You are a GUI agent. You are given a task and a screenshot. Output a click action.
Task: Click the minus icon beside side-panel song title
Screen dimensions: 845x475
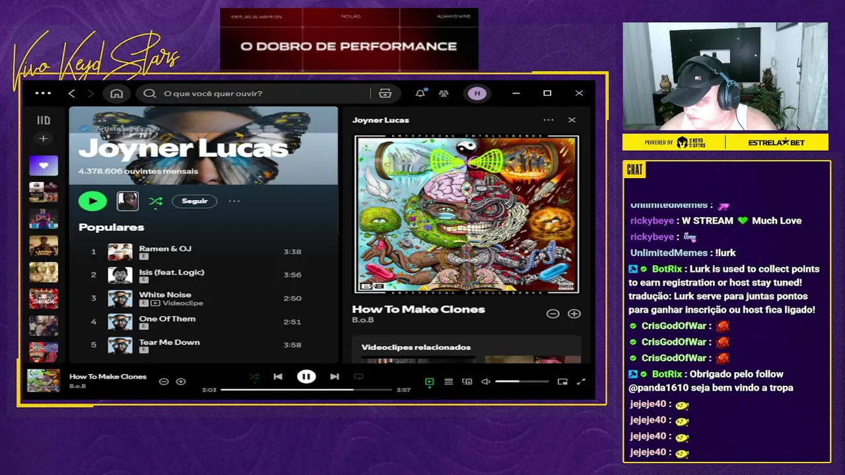click(x=553, y=314)
